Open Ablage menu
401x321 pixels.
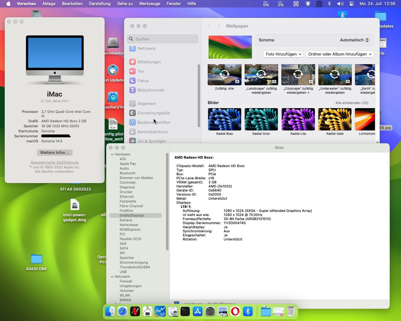49,4
